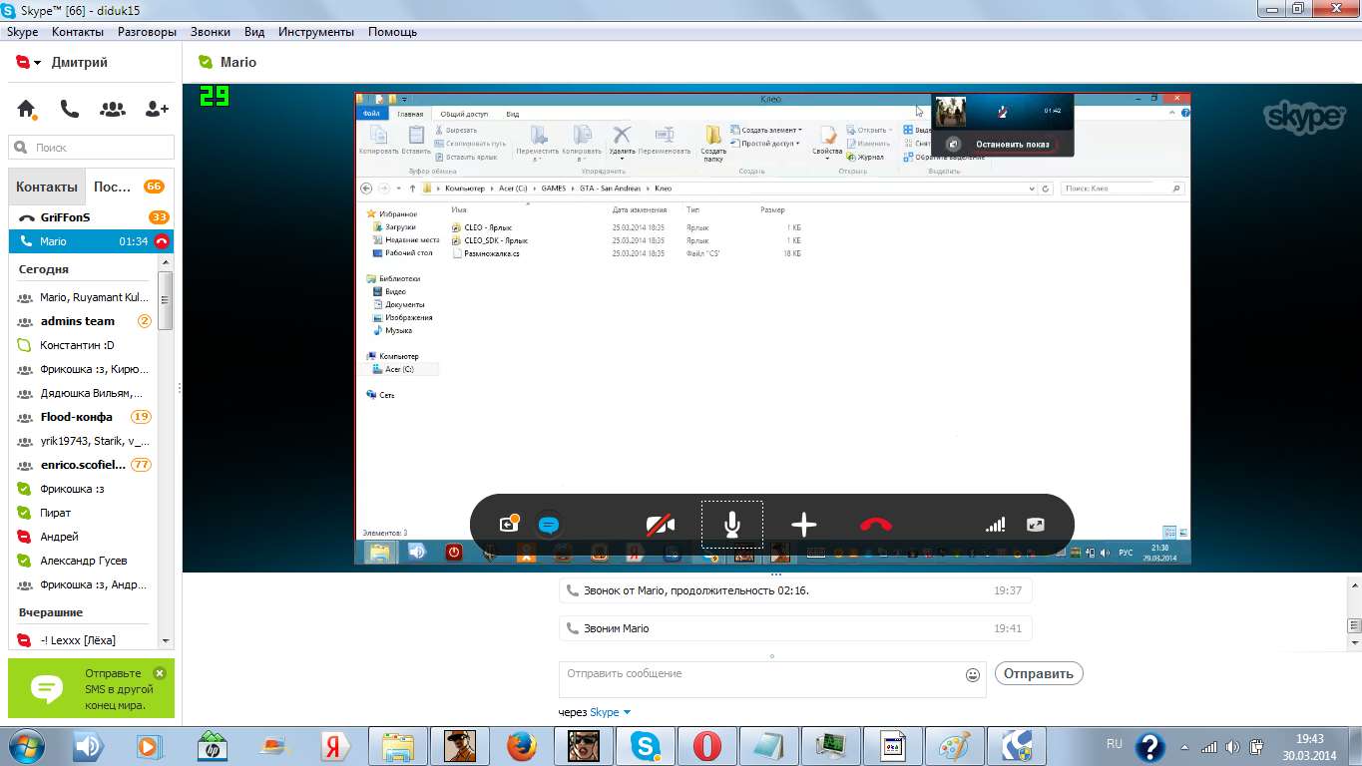Open Skype menu in menu bar

22,32
